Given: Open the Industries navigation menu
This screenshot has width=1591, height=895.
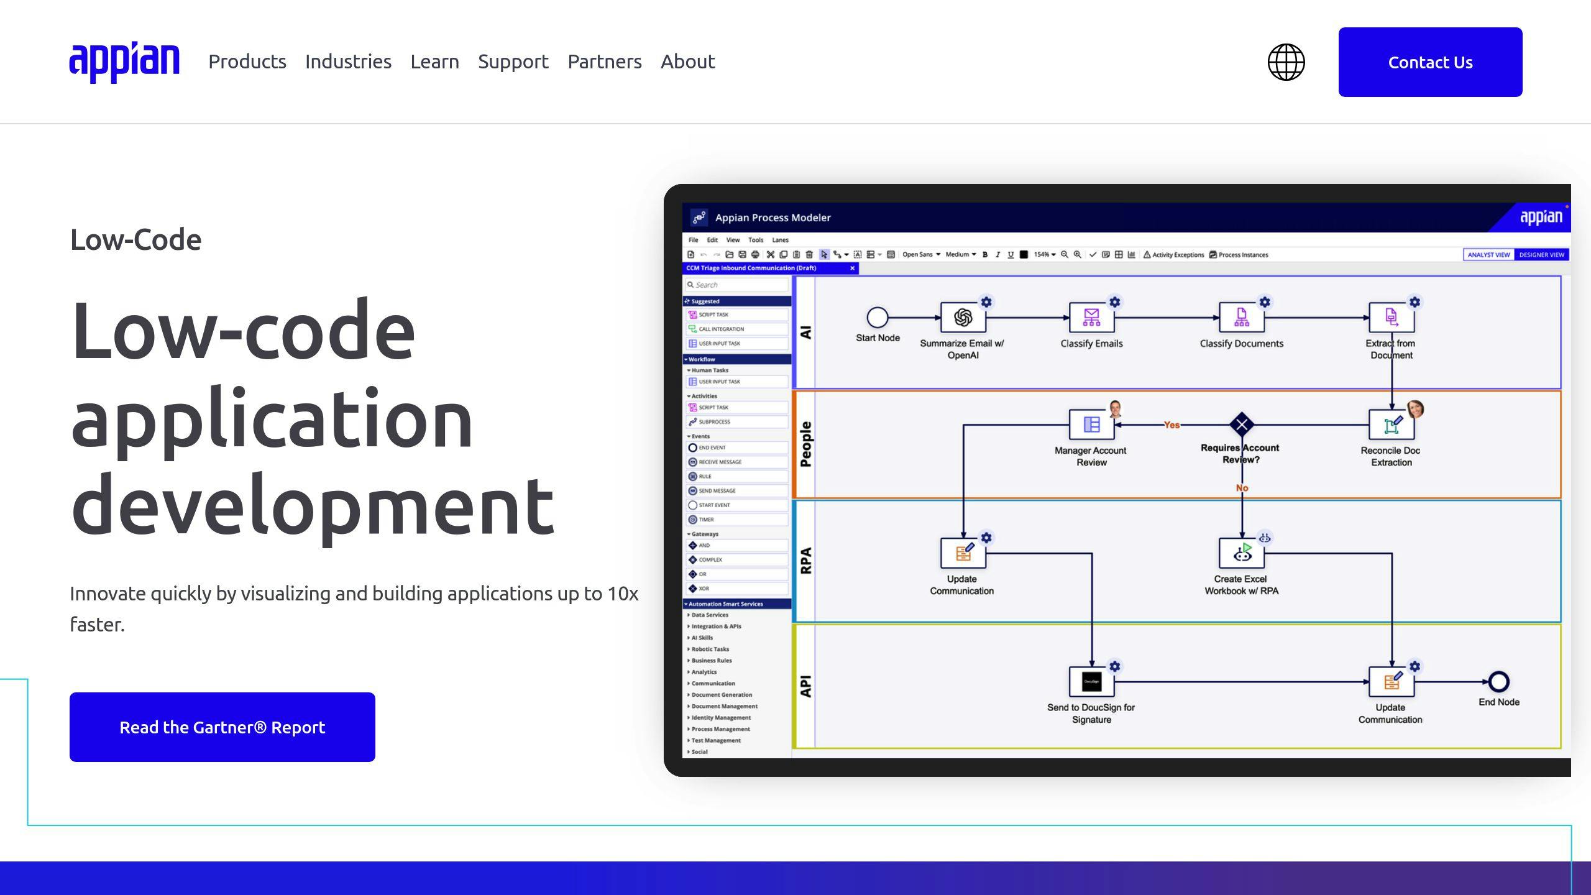Looking at the screenshot, I should (348, 62).
